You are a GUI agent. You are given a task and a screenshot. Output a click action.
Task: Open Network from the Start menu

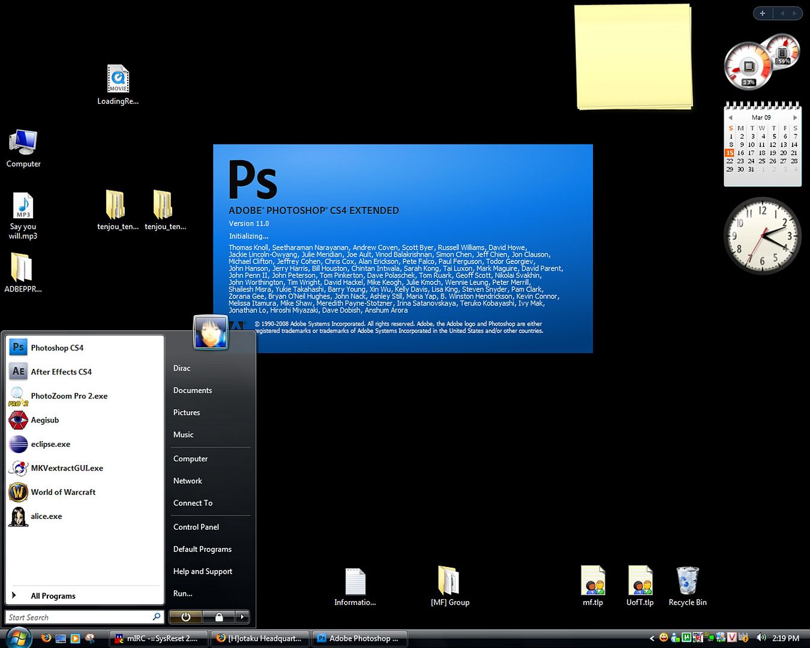[210, 481]
